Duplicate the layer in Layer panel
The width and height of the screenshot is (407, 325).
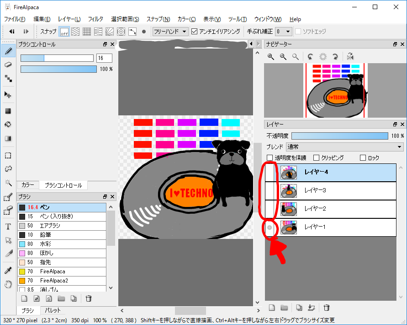[299, 308]
